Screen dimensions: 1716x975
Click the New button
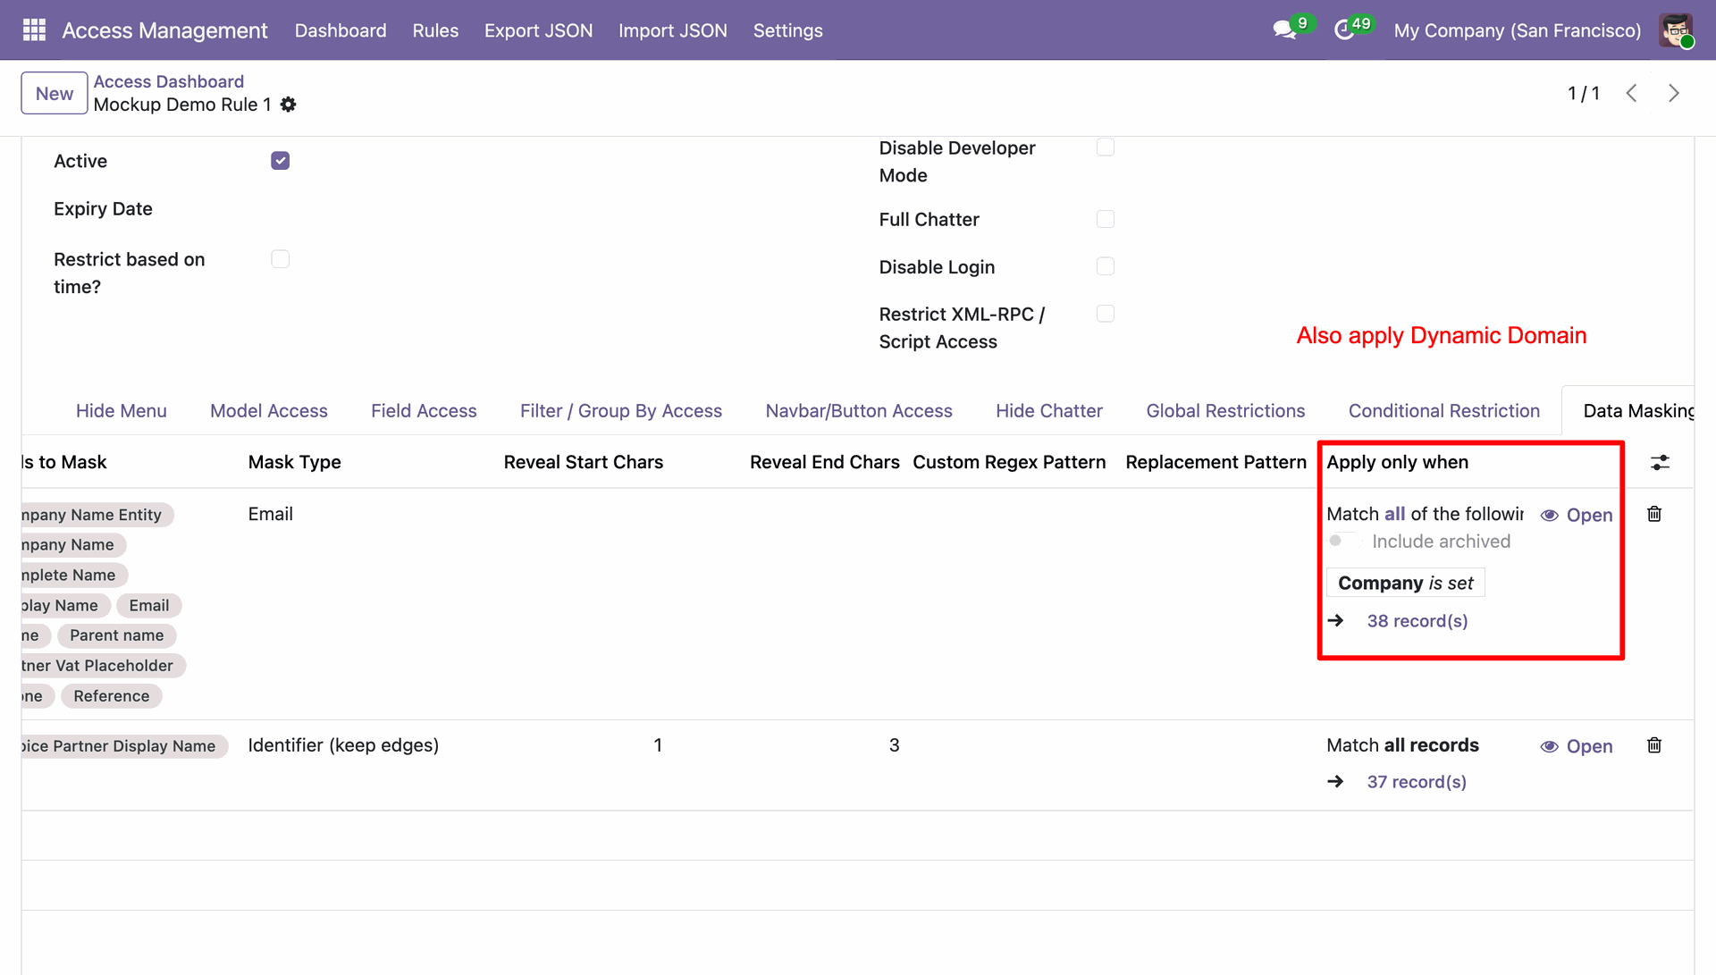point(55,93)
